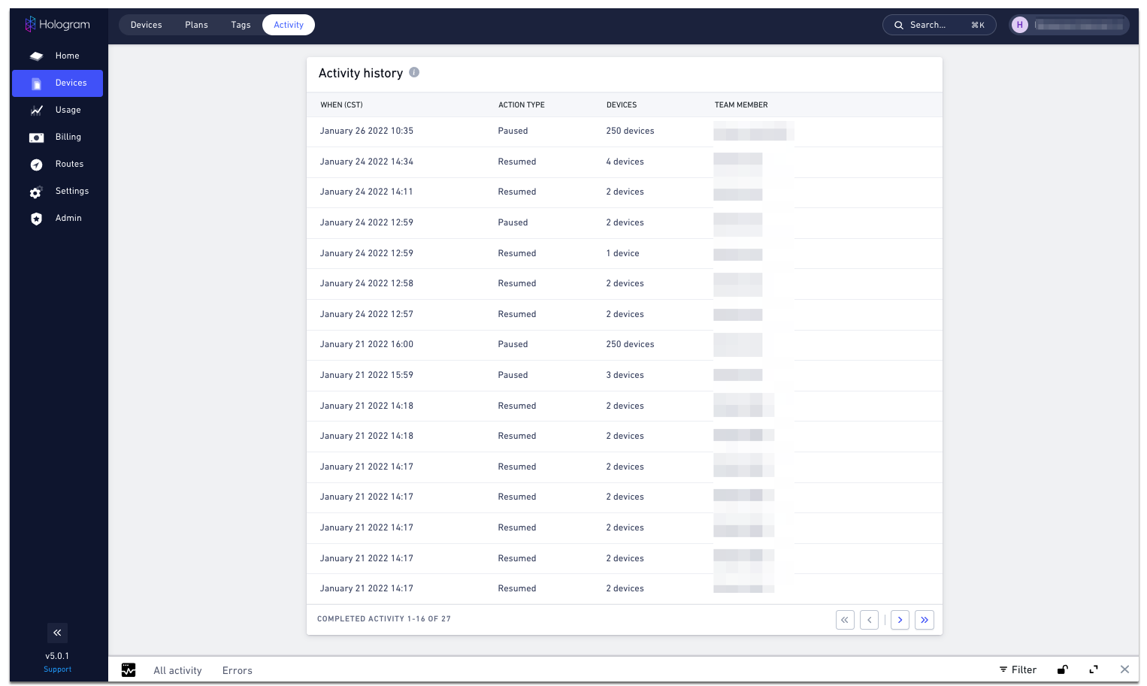The height and width of the screenshot is (686, 1147).
Task: Click '4 devices' in the table
Action: (625, 162)
